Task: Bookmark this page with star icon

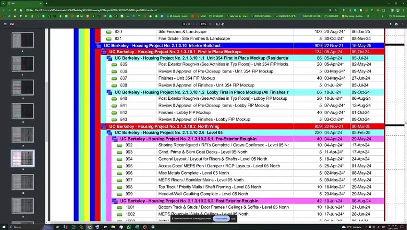Action: pos(335,10)
